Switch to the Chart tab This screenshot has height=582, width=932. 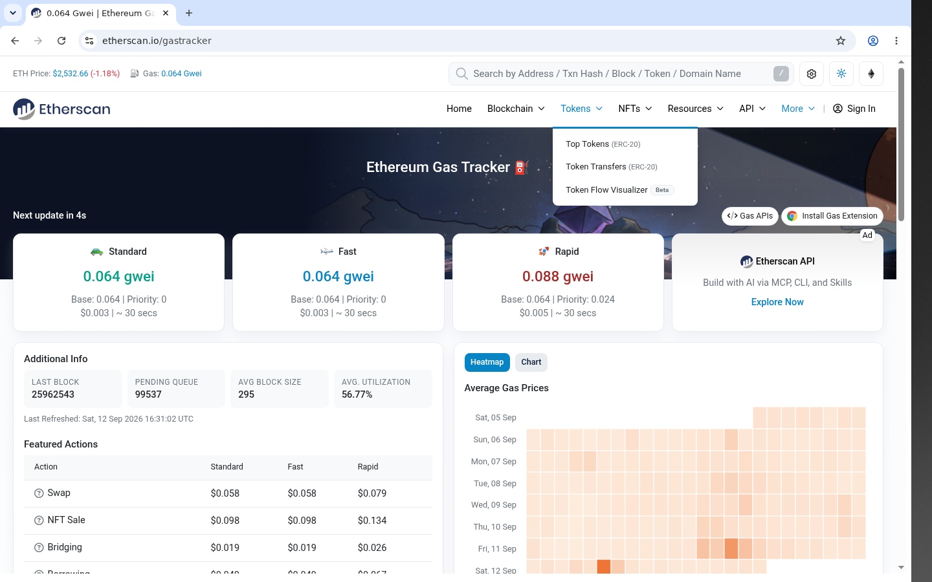point(531,362)
